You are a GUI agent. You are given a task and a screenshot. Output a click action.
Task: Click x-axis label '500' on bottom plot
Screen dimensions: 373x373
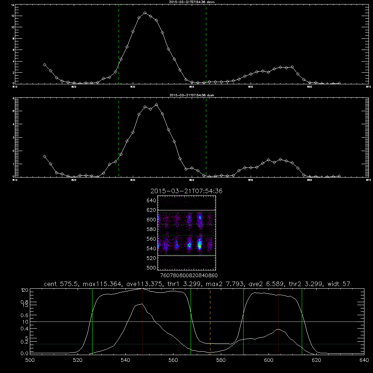30,360
